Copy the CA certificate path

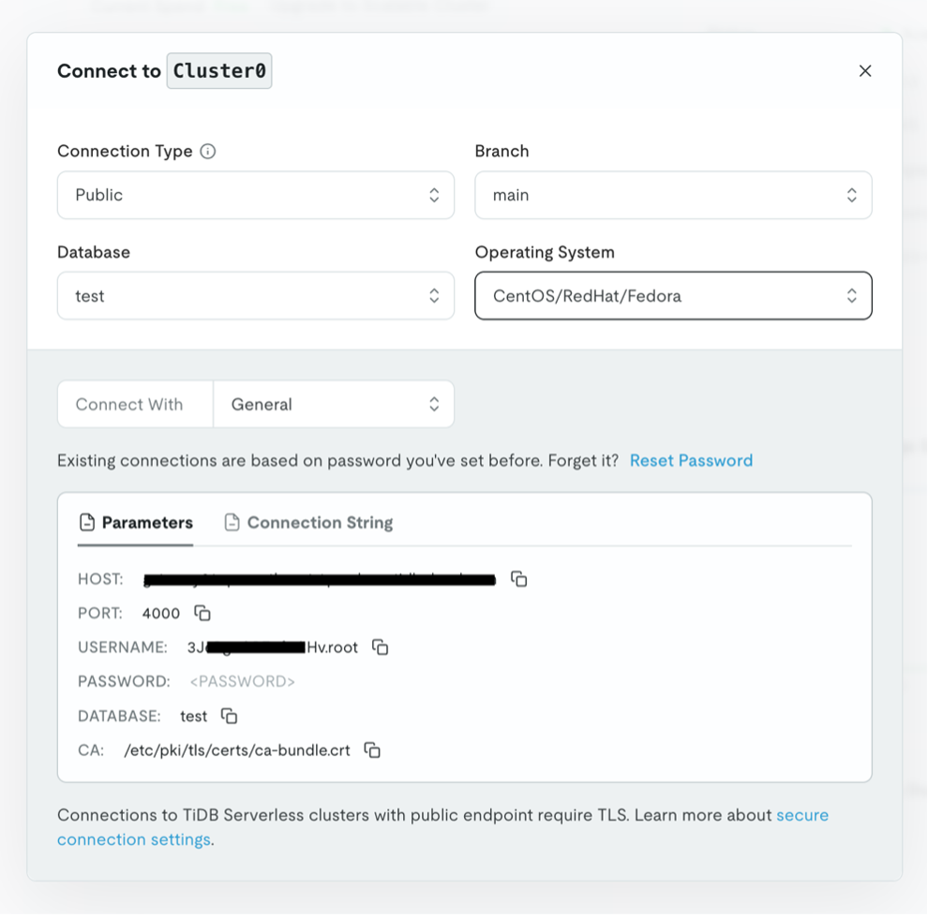point(372,750)
